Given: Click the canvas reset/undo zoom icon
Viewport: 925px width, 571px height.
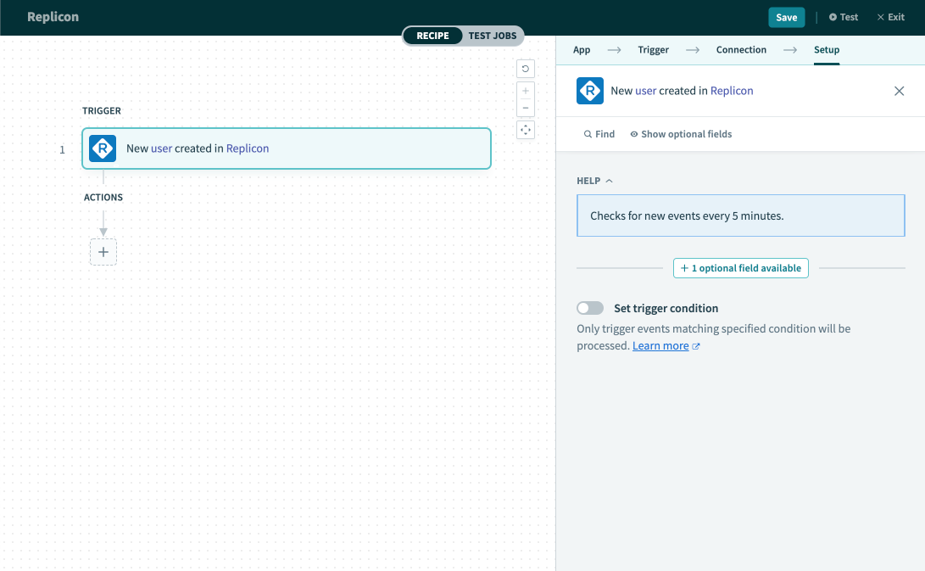Looking at the screenshot, I should (x=526, y=69).
